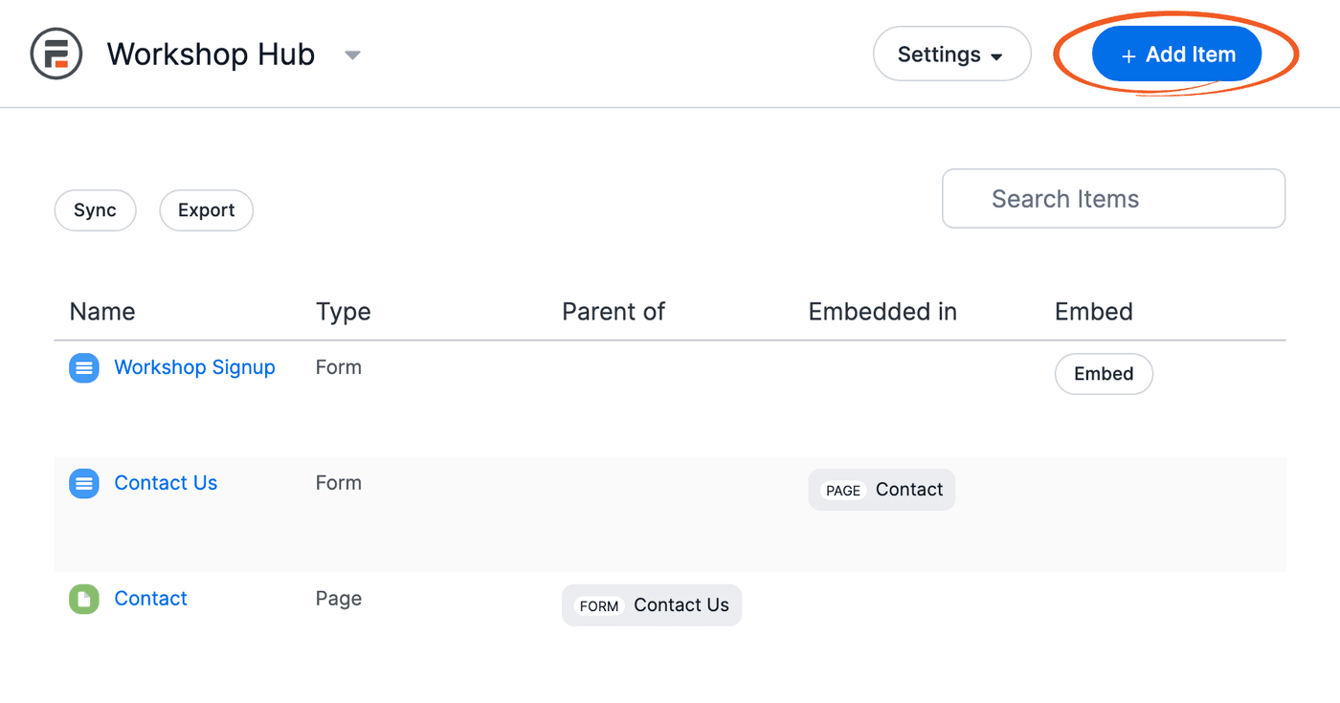Click the Embed button for Workshop Signup
This screenshot has height=703, width=1340.
click(x=1104, y=374)
